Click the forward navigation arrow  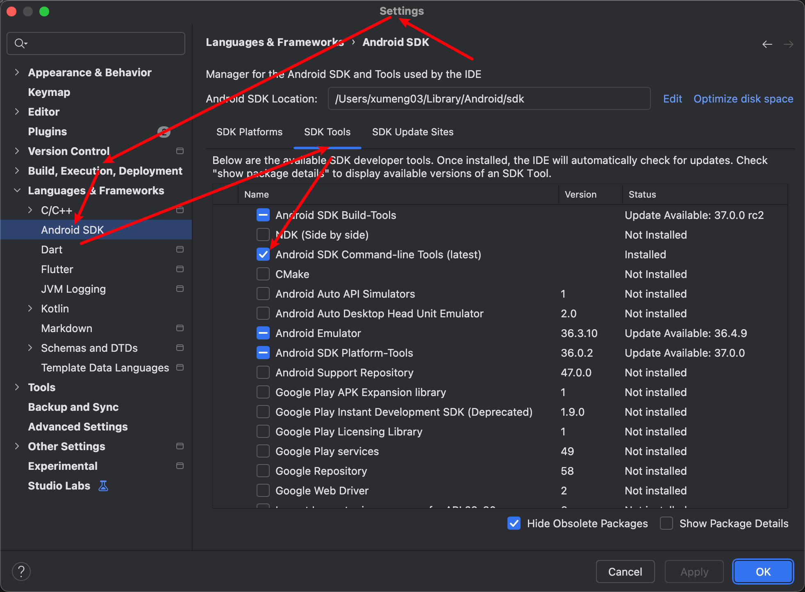tap(788, 44)
